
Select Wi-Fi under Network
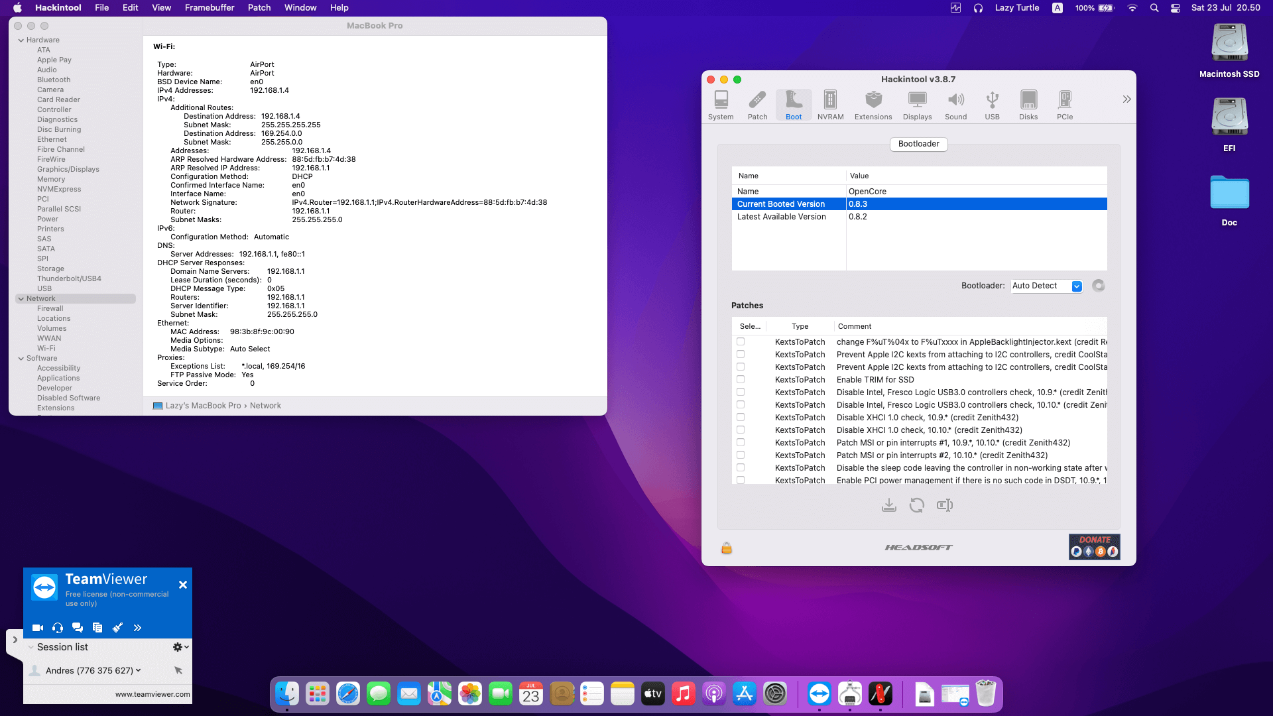(46, 349)
